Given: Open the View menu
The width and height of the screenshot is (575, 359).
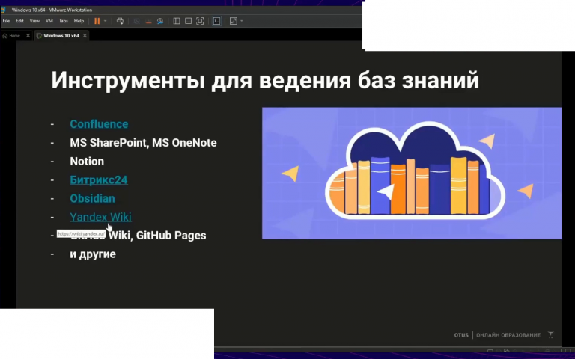Looking at the screenshot, I should click(34, 21).
